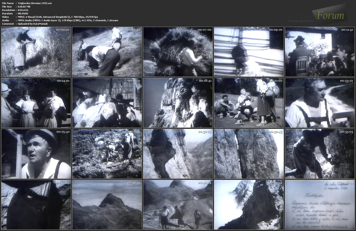The image size is (356, 231).
Task: Select the thumbnail timestamped 00:23:22
Action: pyautogui.click(x=320, y=103)
